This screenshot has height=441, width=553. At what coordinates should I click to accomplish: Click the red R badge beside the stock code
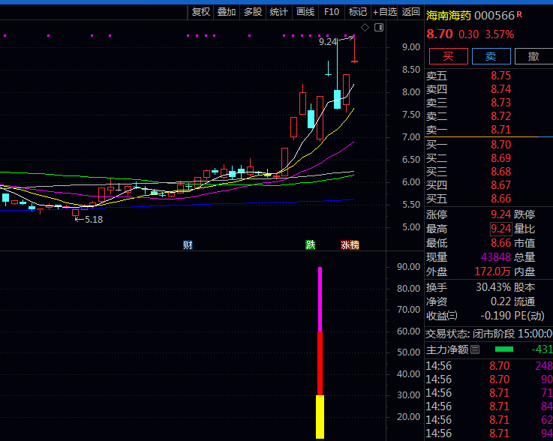click(519, 15)
